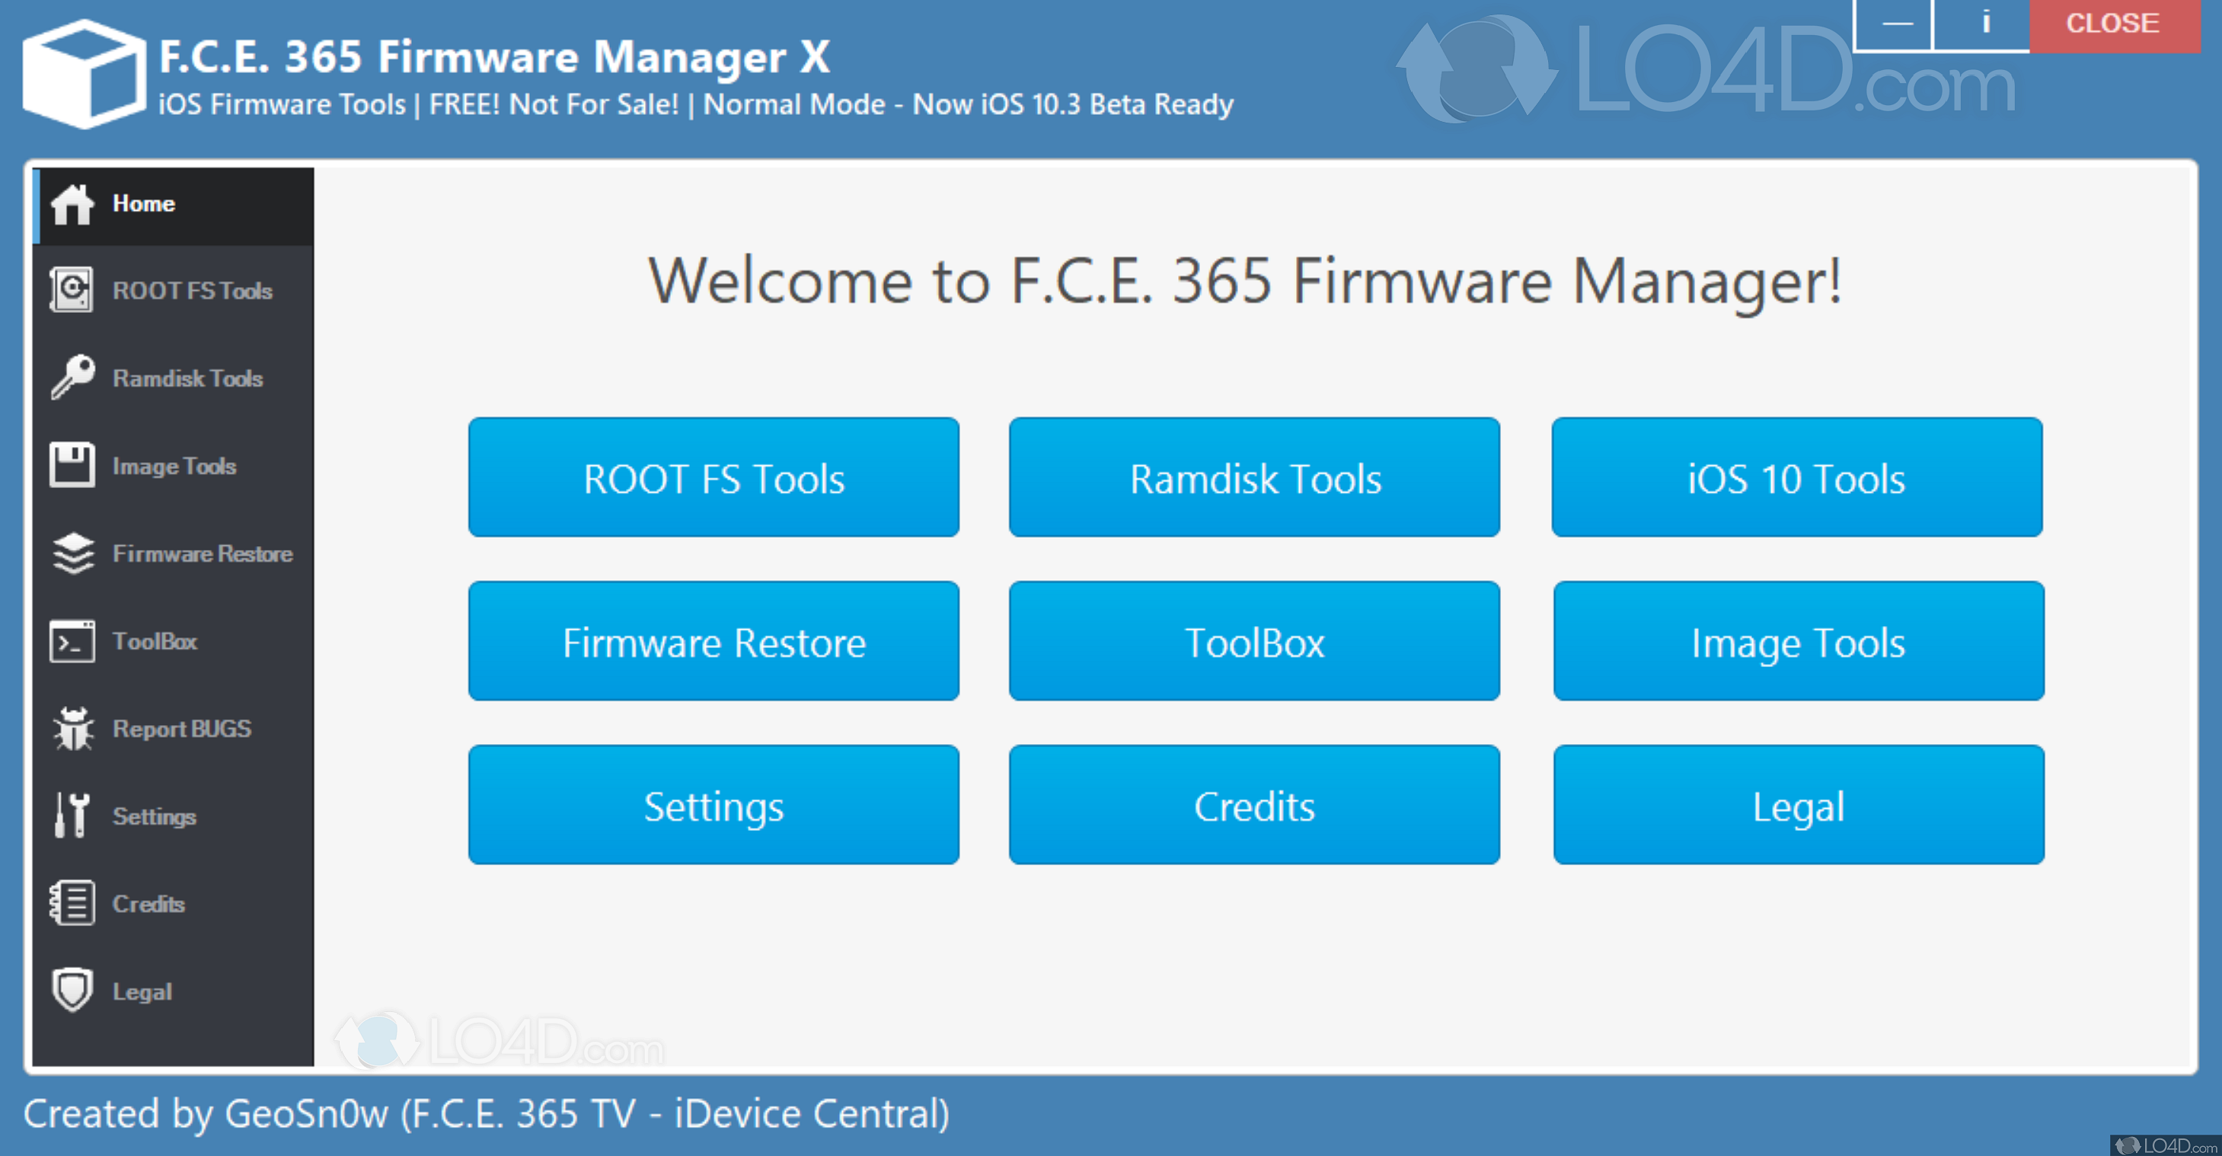
Task: Open the iOS 10 Tools button
Action: click(1797, 477)
